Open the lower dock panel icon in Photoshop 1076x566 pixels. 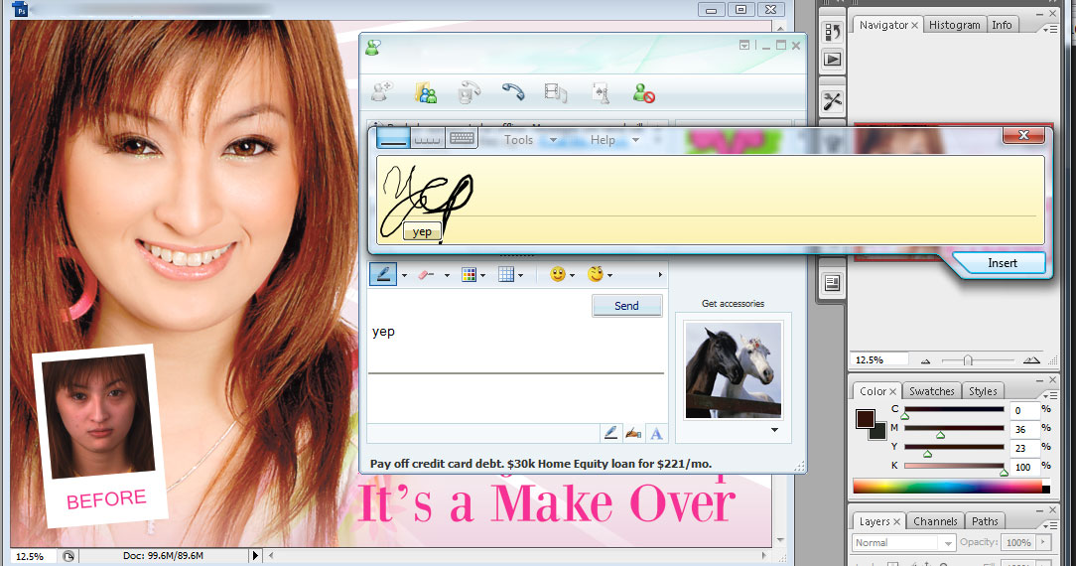[833, 283]
